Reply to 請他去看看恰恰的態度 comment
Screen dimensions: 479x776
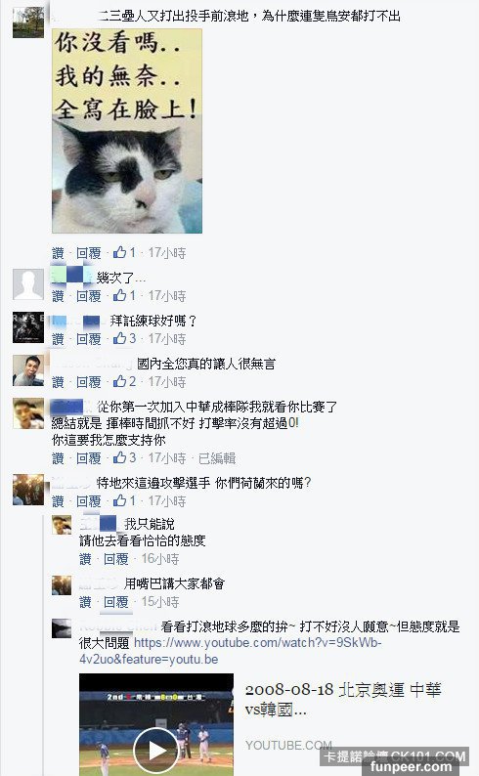[115, 559]
